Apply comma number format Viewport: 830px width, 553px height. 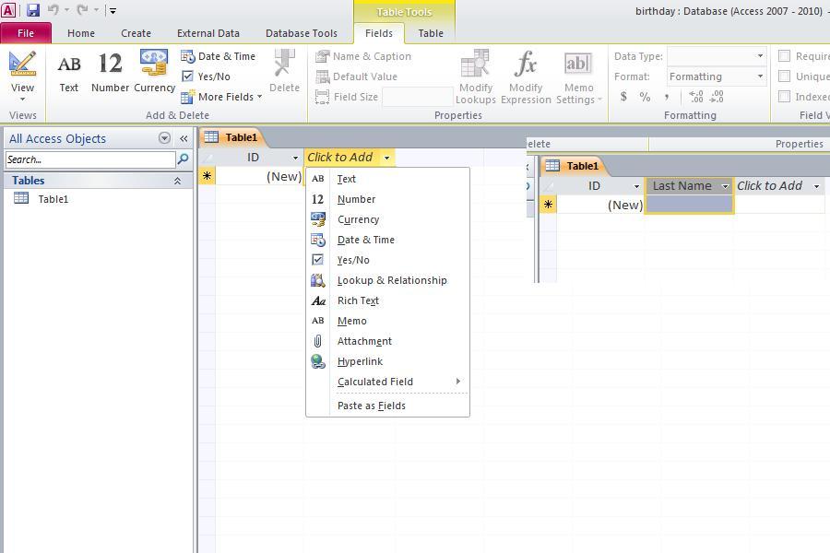pyautogui.click(x=666, y=96)
